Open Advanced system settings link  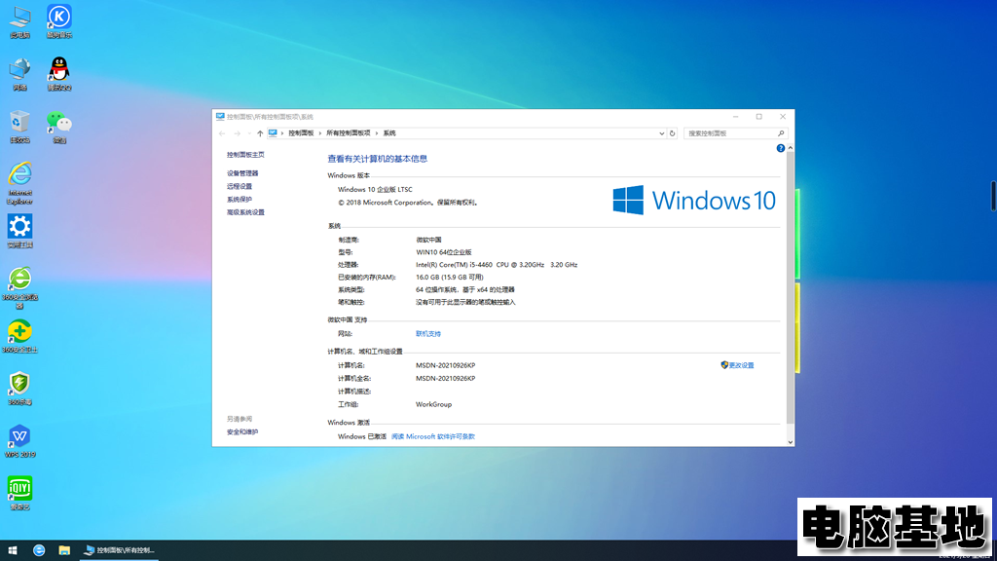(x=245, y=212)
